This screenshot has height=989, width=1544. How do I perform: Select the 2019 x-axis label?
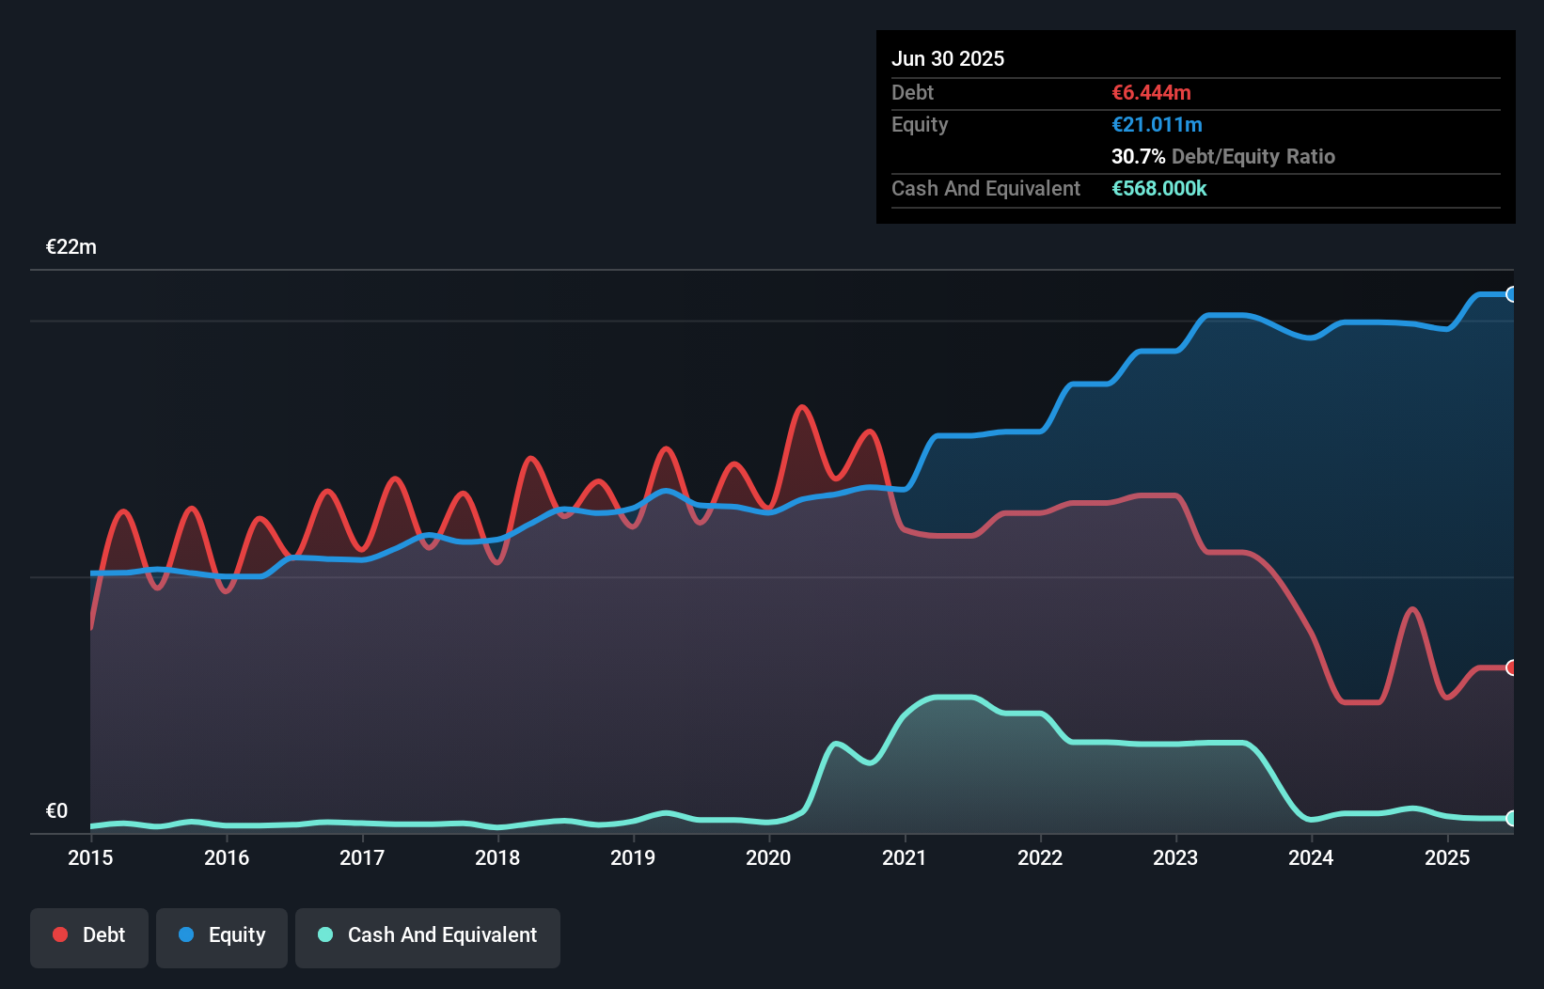(633, 857)
